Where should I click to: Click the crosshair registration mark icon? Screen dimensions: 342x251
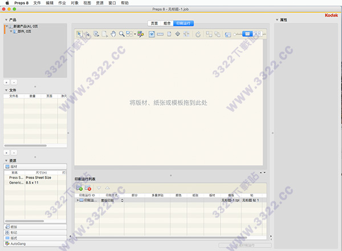pos(178,34)
